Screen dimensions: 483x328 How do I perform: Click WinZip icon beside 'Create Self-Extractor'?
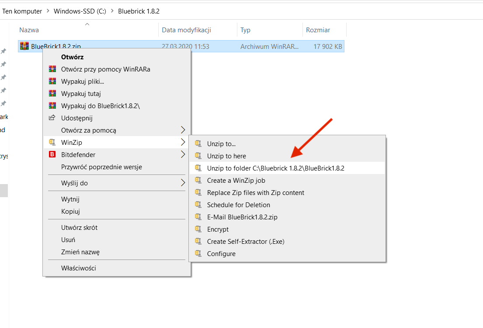tap(198, 241)
